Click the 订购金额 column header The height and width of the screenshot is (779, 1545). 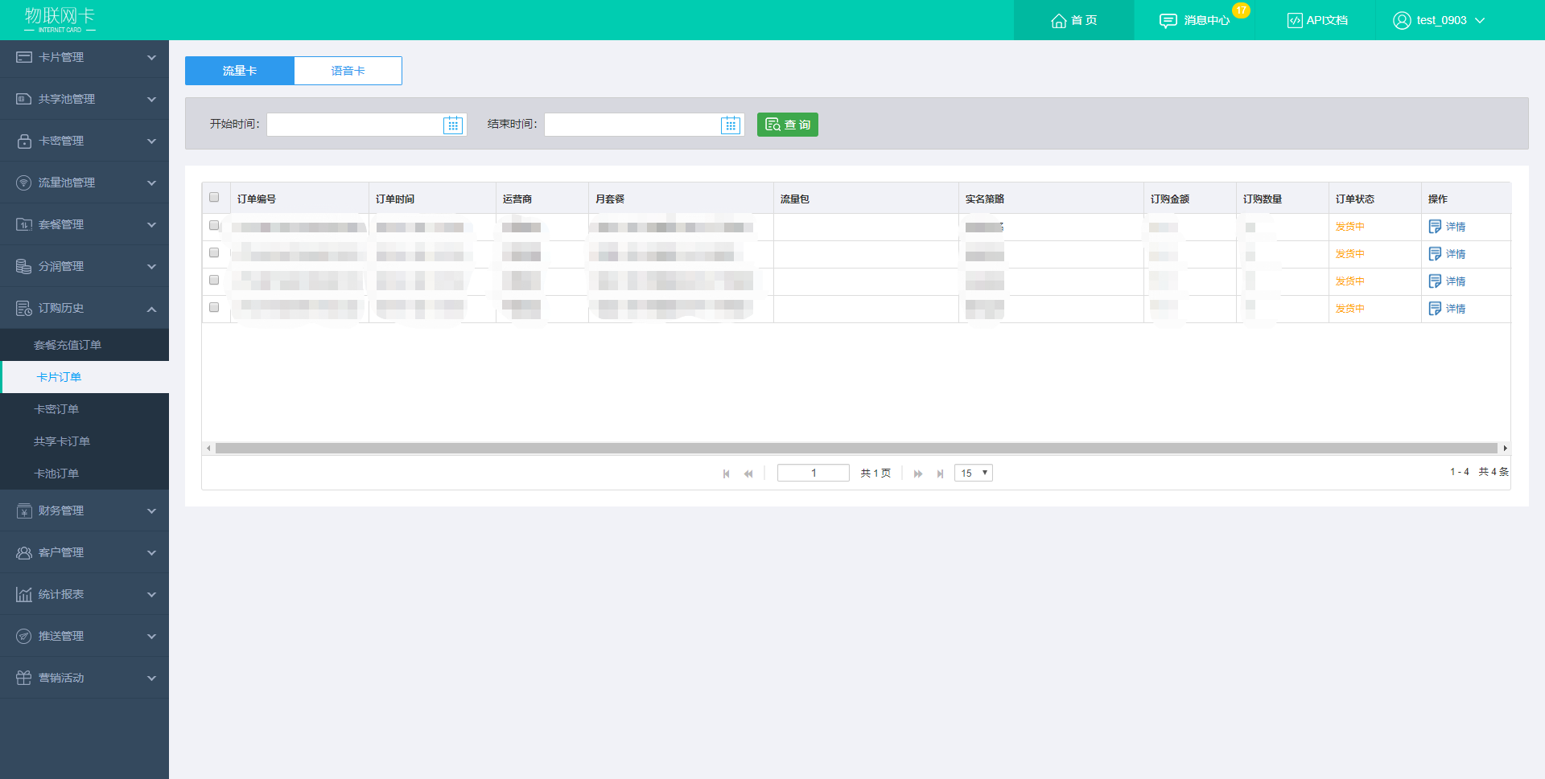pos(1189,199)
